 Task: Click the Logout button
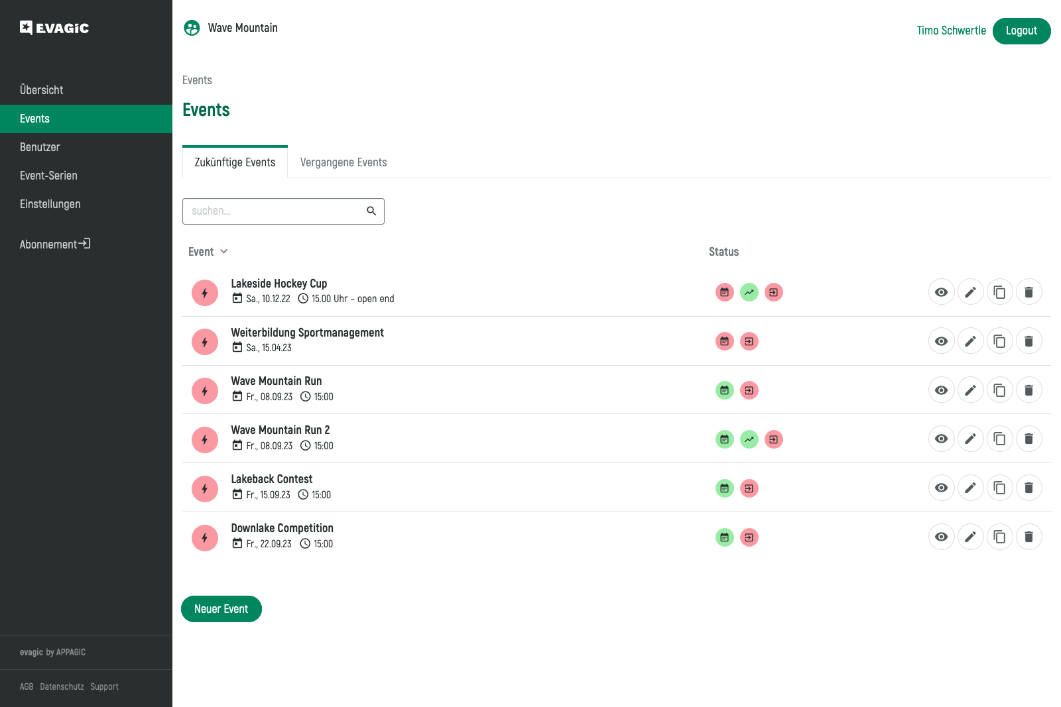pyautogui.click(x=1021, y=31)
